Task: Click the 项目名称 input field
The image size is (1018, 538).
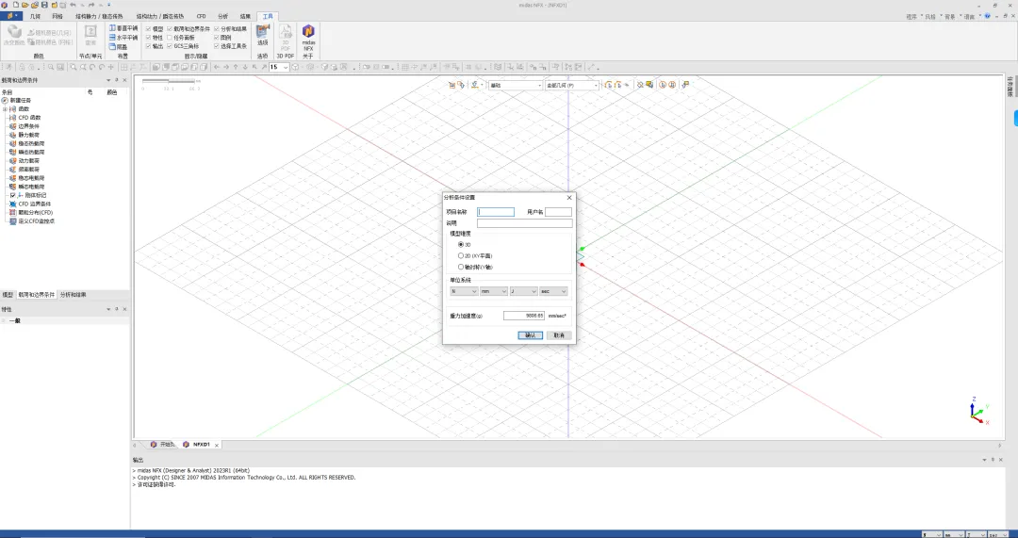Action: pos(496,212)
